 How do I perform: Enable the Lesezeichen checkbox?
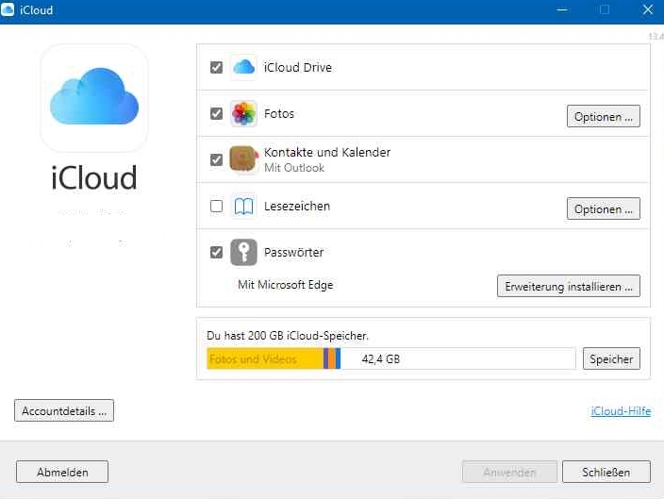tap(217, 207)
